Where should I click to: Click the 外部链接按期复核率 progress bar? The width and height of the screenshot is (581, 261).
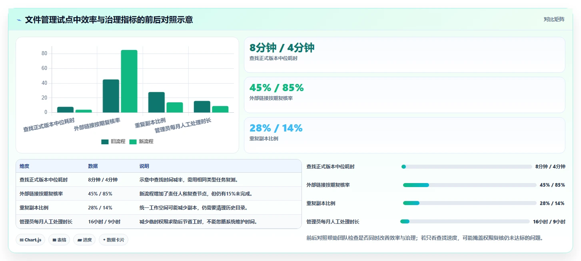click(469, 185)
